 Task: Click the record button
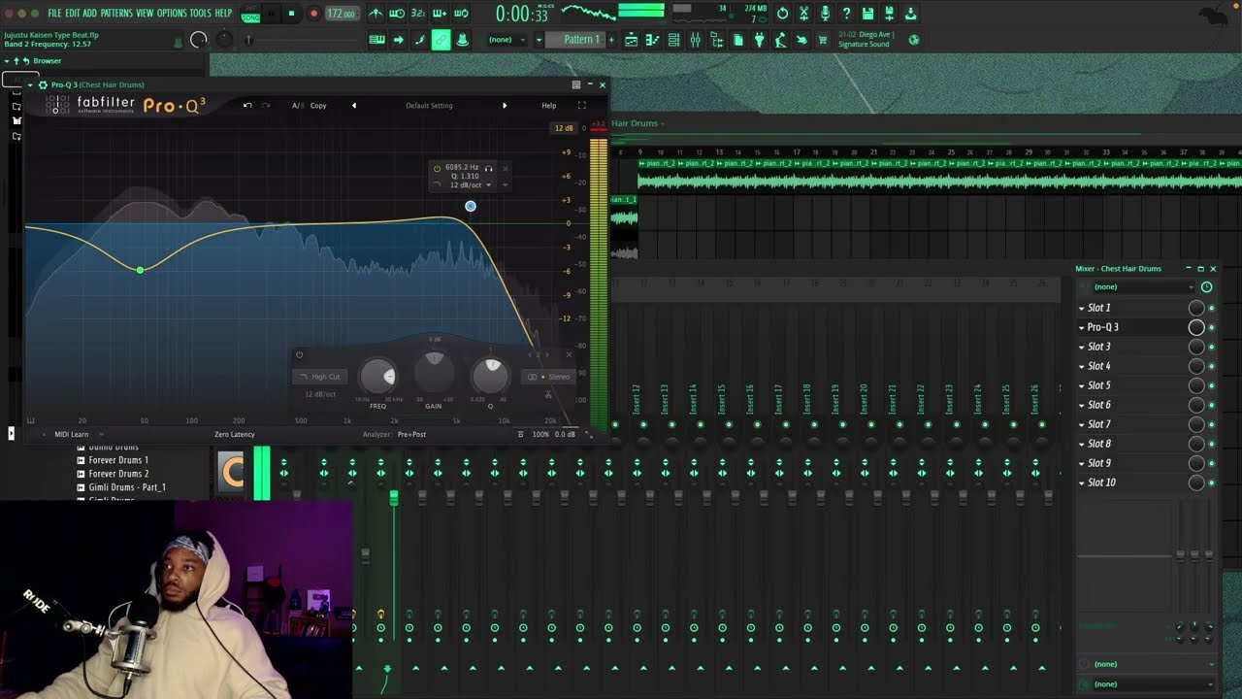313,14
